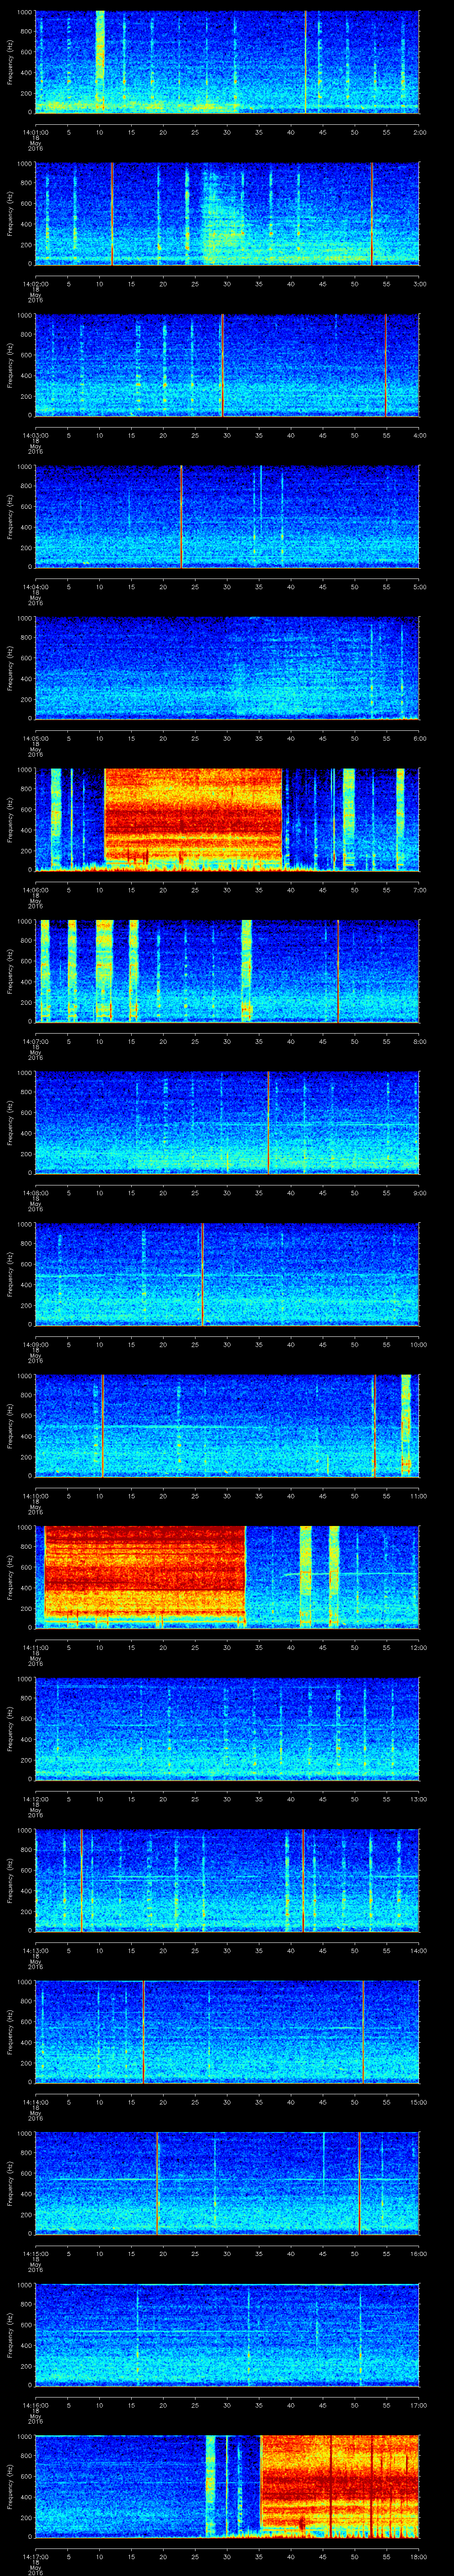Viewport: 454px width, 2576px height.
Task: Select the 14:05:00 start time label
Action: pos(35,738)
